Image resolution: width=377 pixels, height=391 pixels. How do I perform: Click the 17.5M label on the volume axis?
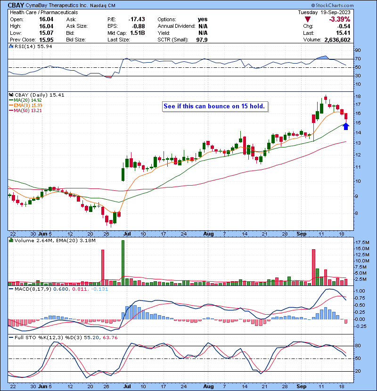362,243
